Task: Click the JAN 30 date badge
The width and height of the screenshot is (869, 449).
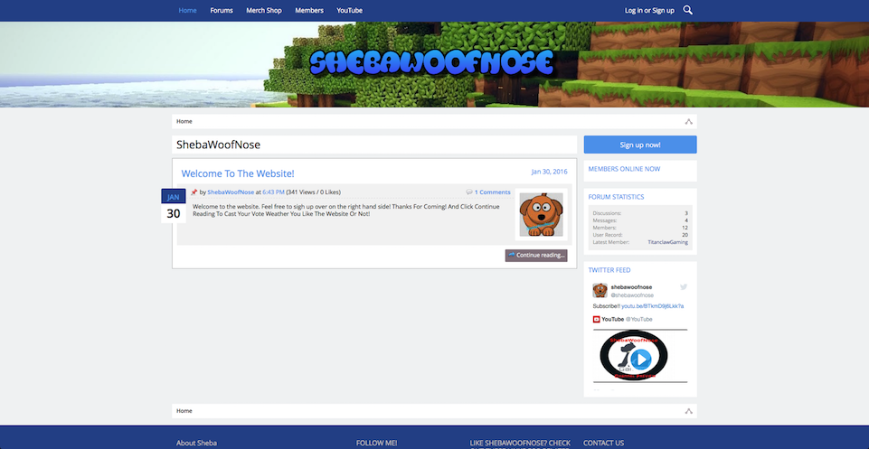Action: tap(174, 206)
